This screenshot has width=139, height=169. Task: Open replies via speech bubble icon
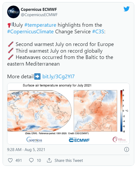click(31, 160)
